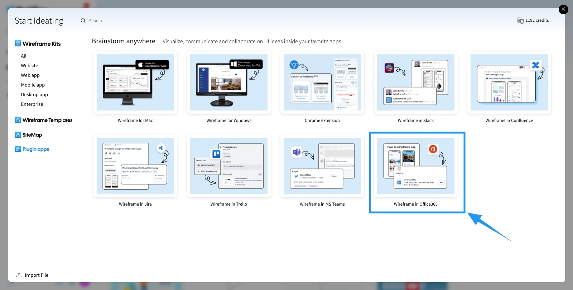Click the Download for Win badge
This screenshot has width=573, height=290.
[x=246, y=64]
